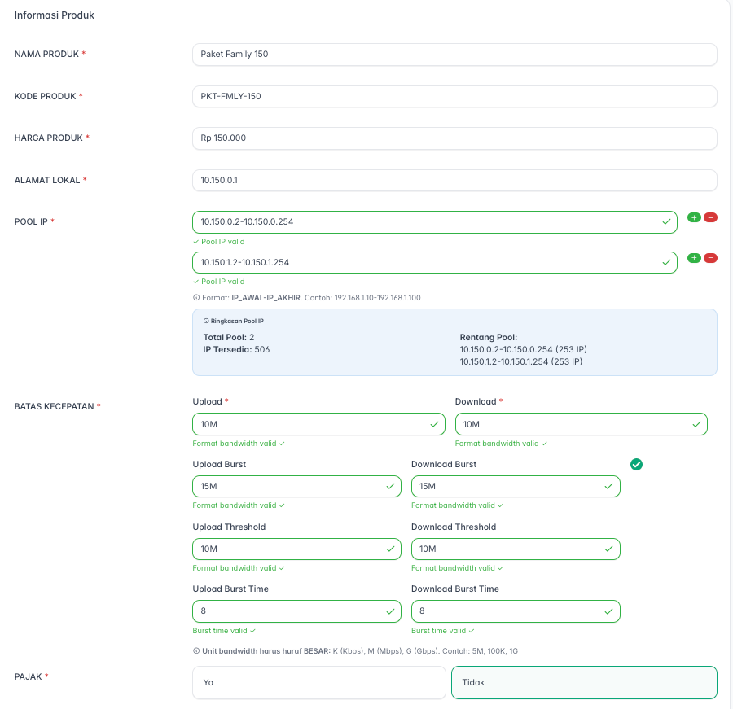The width and height of the screenshot is (733, 709).
Task: Click green checkmark circle near Download Burst
Action: click(637, 464)
